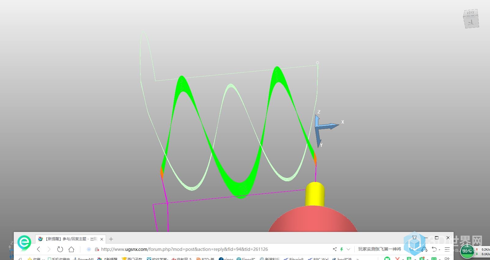Click the 360 browser logo icon
The width and height of the screenshot is (490, 260).
(24, 243)
